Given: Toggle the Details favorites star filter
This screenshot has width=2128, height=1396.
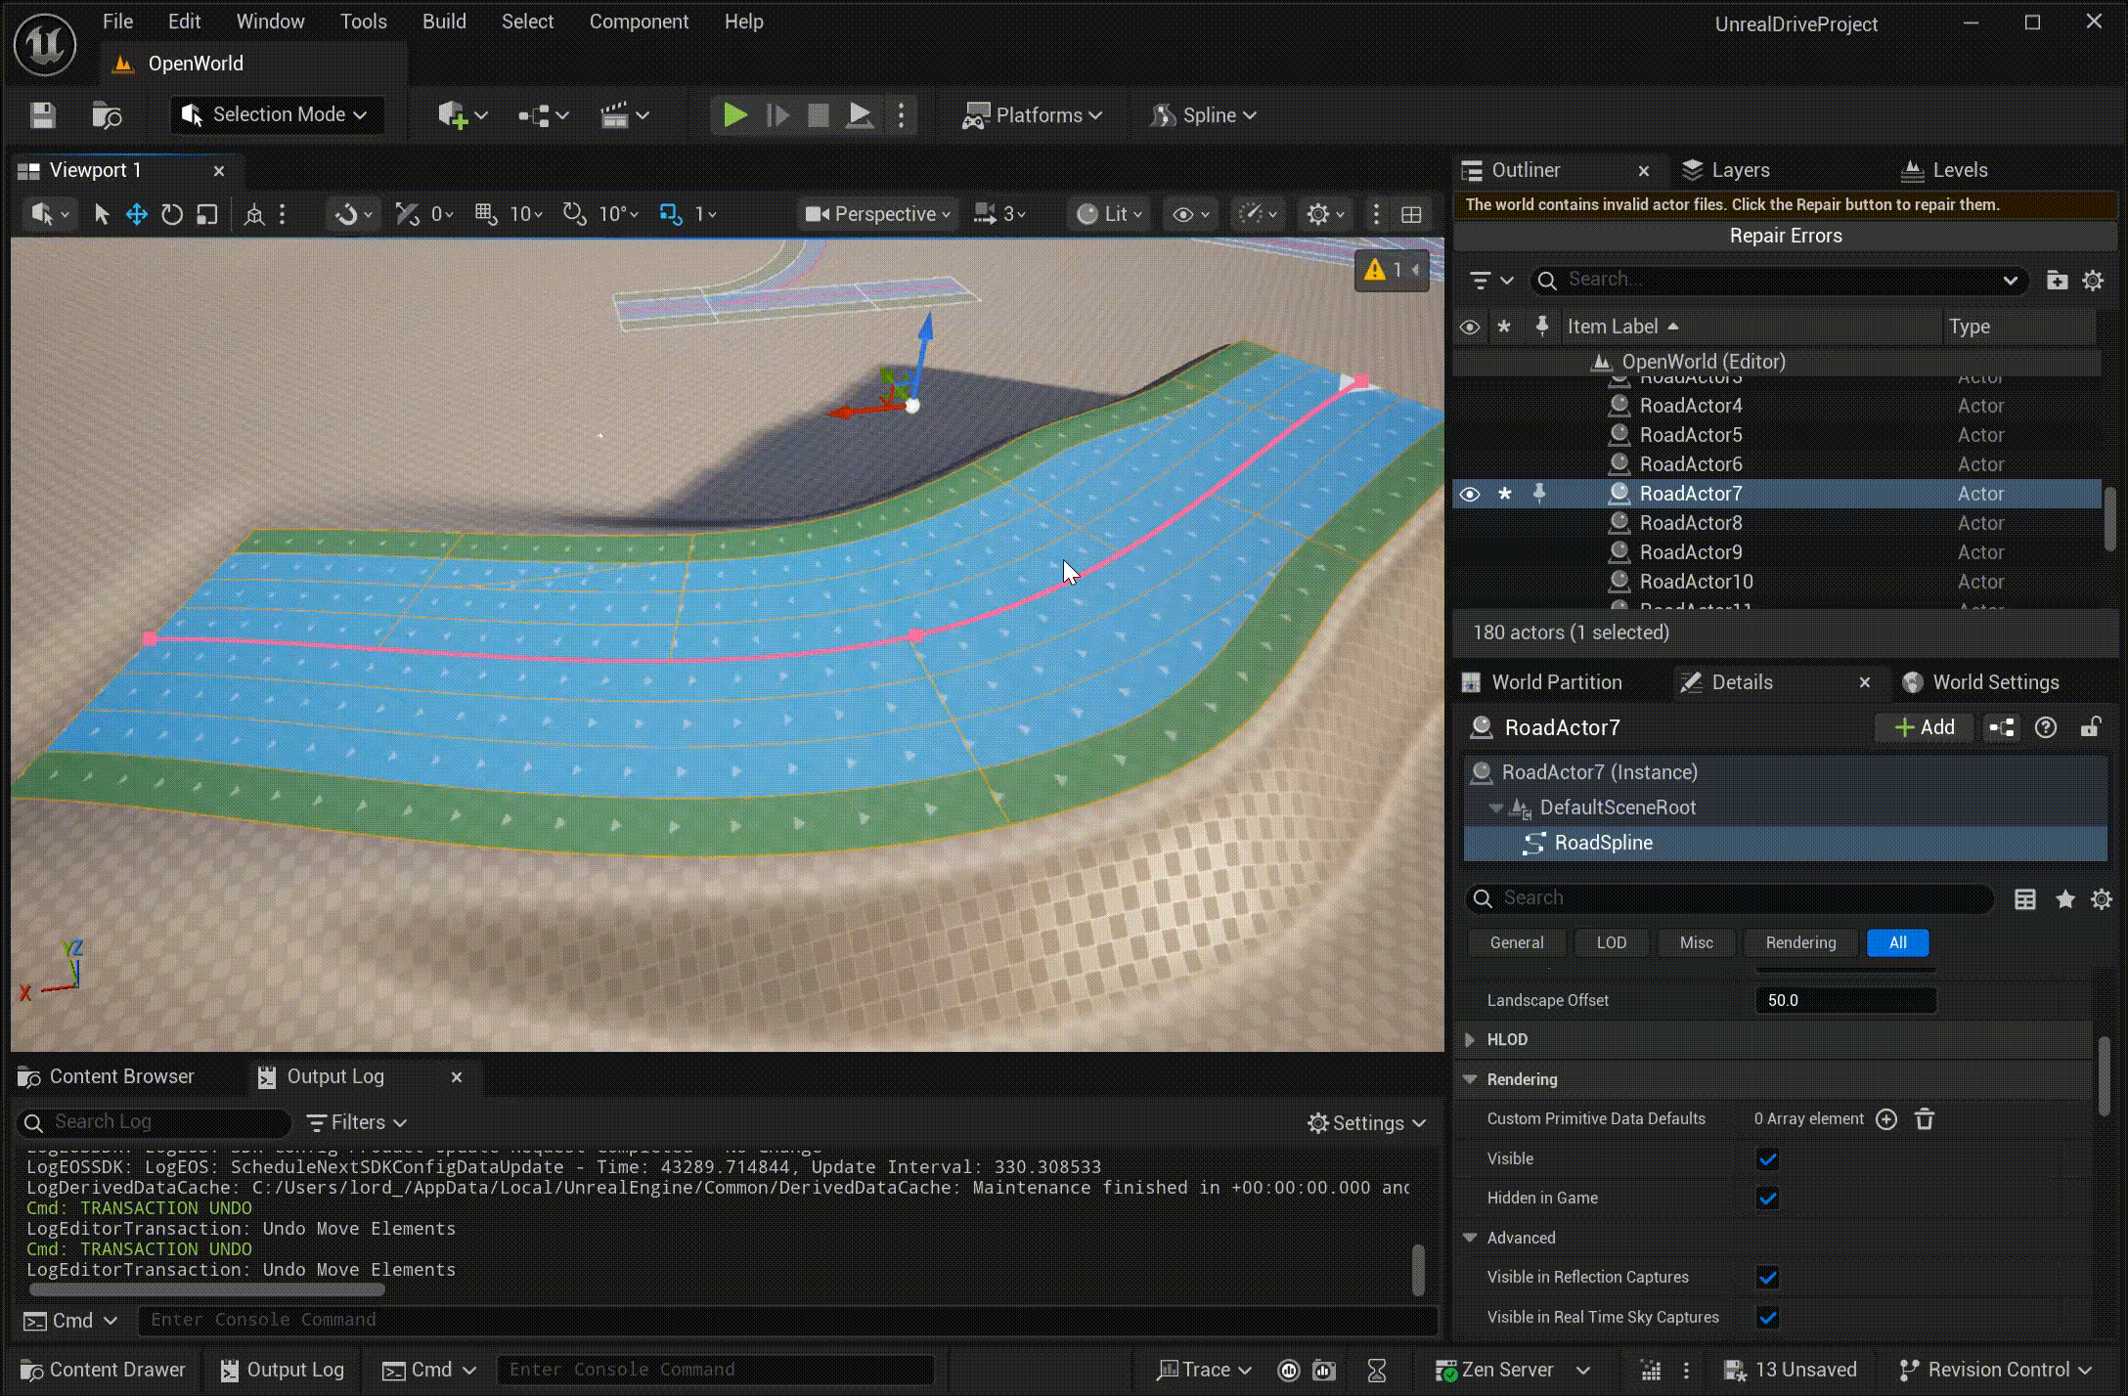Looking at the screenshot, I should click(2064, 898).
